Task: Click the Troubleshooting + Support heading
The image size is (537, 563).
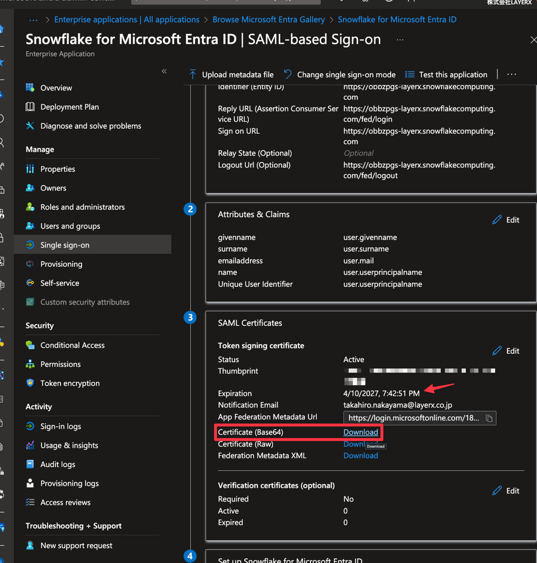Action: [x=74, y=526]
